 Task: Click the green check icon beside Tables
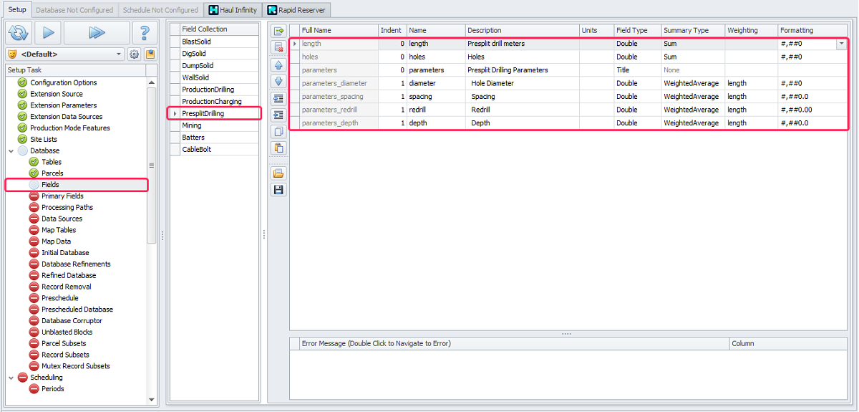click(34, 162)
